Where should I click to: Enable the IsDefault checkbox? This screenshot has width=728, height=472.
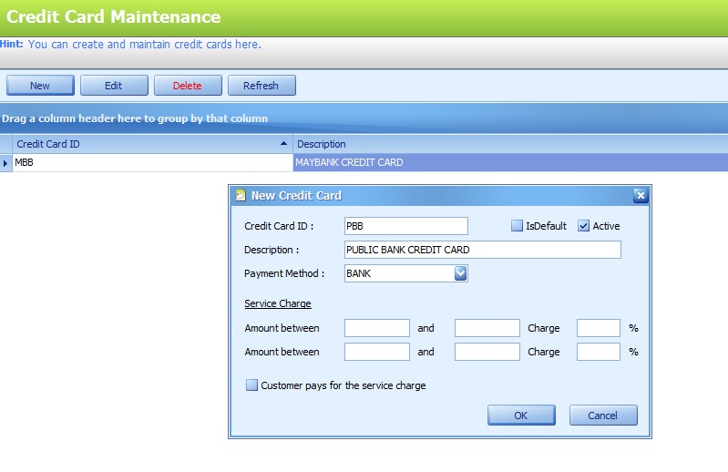click(517, 226)
